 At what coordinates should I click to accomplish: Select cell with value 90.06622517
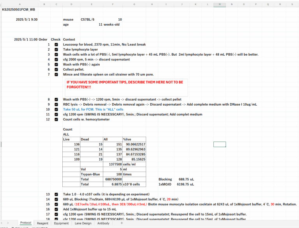tap(134, 144)
